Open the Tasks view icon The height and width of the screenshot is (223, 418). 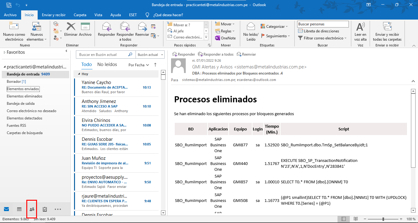45,209
